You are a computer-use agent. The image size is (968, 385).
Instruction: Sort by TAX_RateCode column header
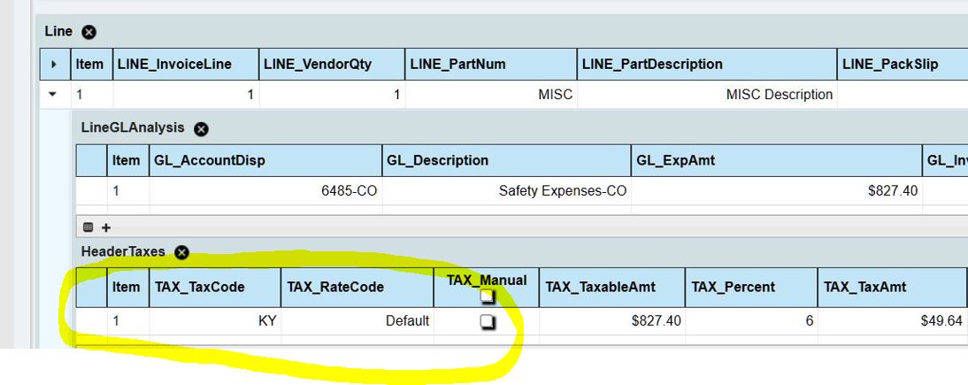point(357,288)
